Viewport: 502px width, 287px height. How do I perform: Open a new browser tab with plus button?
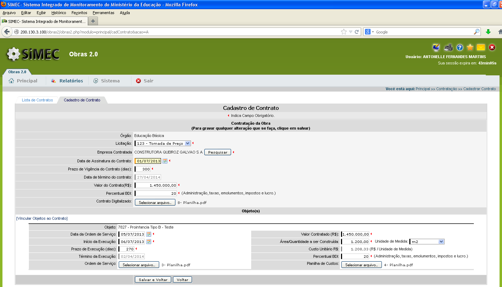tap(93, 21)
